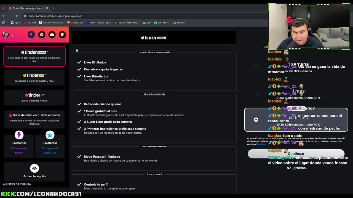The image size is (353, 198).
Task: Select the 1 mes plan radio button
Action: [256, 93]
